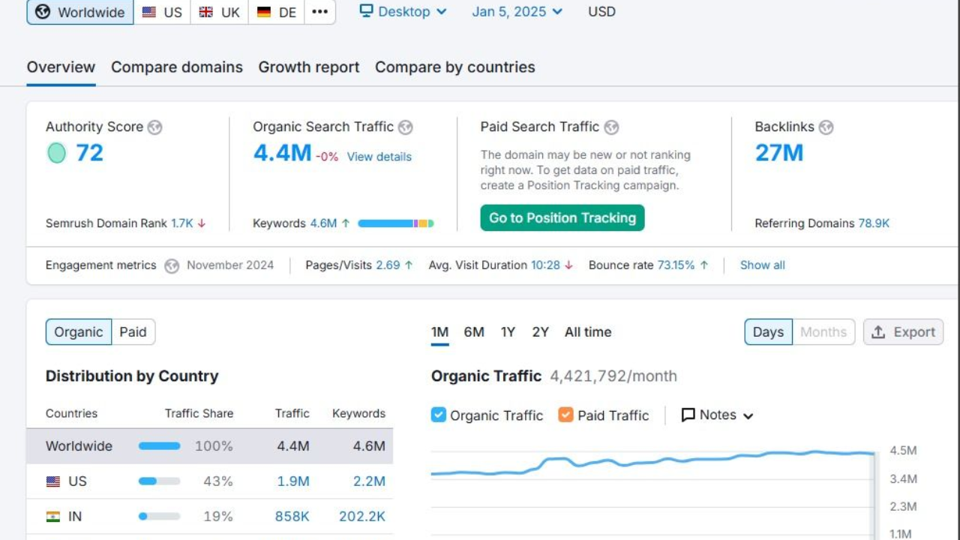Viewport: 960px width, 540px height.
Task: Open the Jan 5, 2025 date dropdown
Action: pos(517,12)
